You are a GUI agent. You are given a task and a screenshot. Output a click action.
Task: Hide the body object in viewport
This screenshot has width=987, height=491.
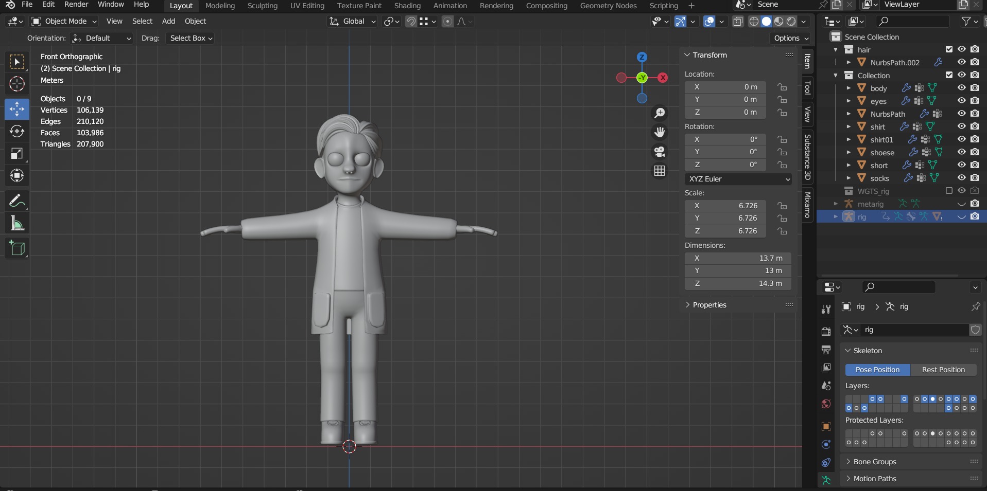pos(961,88)
